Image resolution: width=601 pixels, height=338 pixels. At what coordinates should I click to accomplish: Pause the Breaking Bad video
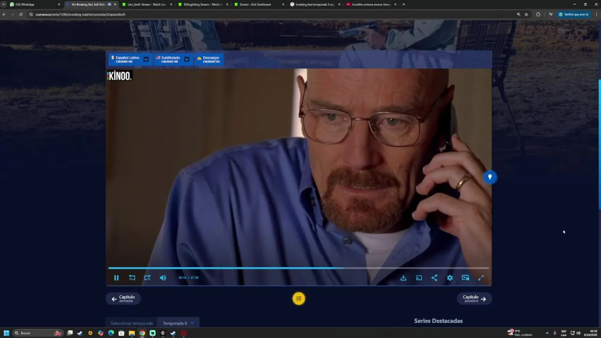click(x=116, y=278)
